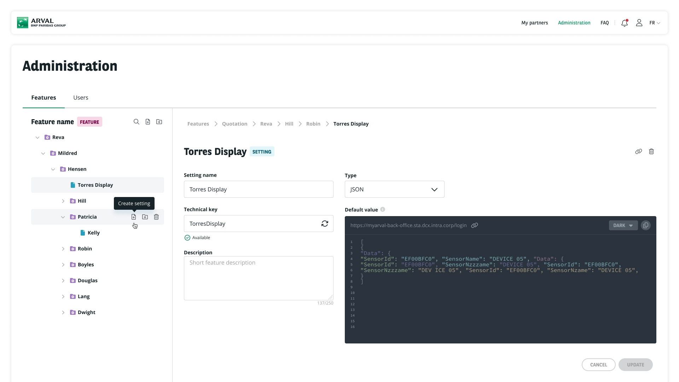Click Mildred folder icon in tree
Viewport: 679px width, 382px height.
coord(53,153)
